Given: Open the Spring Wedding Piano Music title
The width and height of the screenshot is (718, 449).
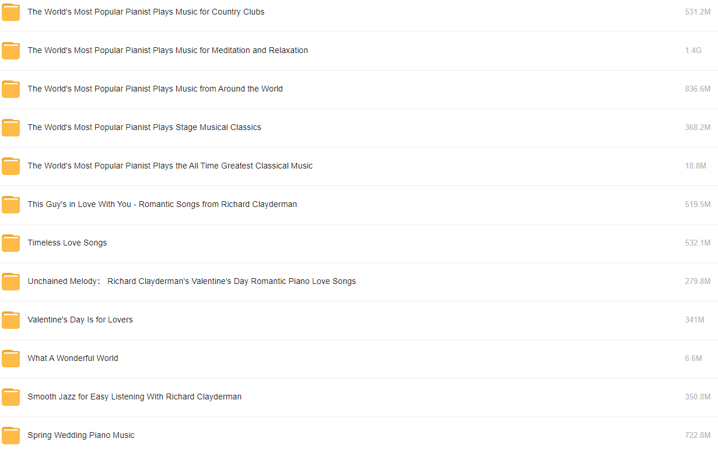Looking at the screenshot, I should pyautogui.click(x=81, y=436).
